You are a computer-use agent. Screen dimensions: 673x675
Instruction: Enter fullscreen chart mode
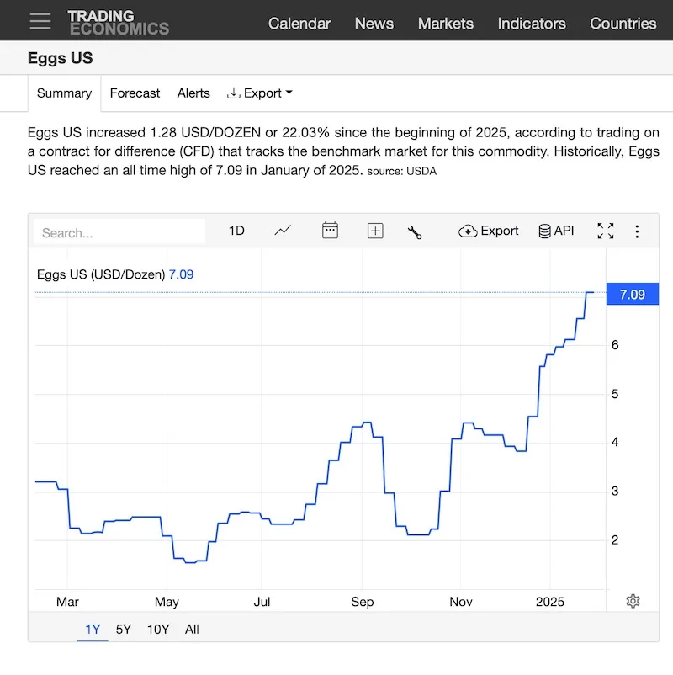coord(606,231)
